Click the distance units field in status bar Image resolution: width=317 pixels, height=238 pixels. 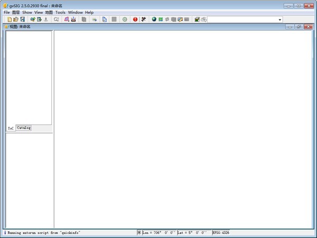(139, 233)
